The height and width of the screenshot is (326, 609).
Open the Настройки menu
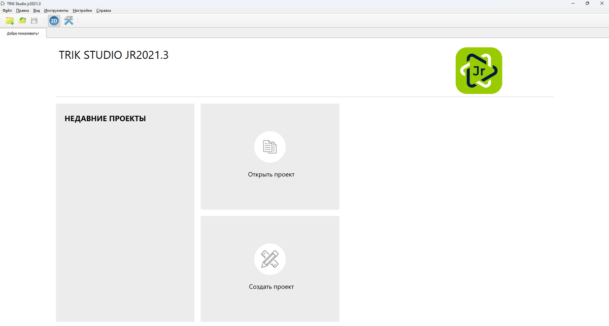point(82,10)
